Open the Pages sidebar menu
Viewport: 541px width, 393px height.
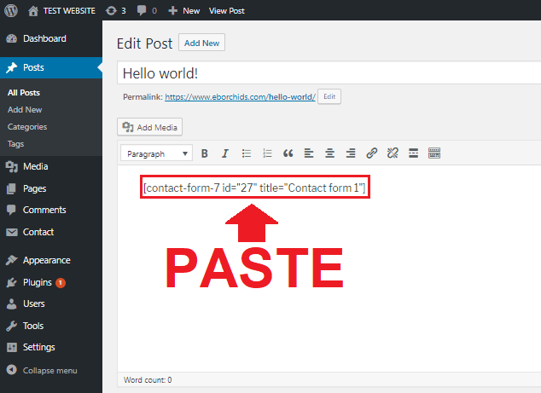[51, 188]
